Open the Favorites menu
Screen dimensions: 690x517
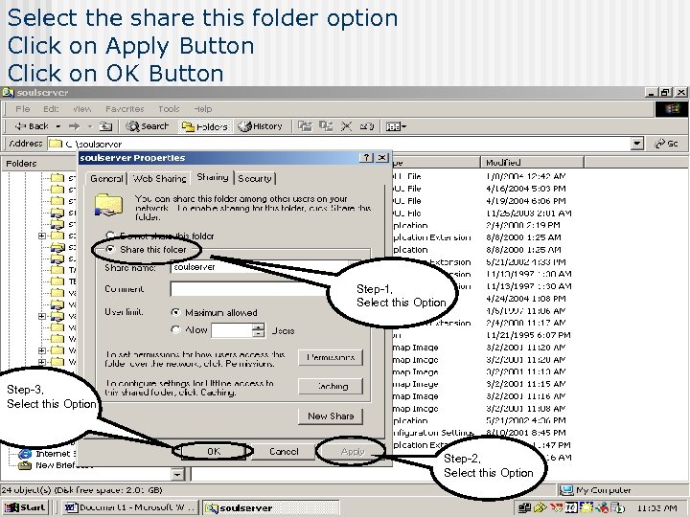(x=125, y=108)
